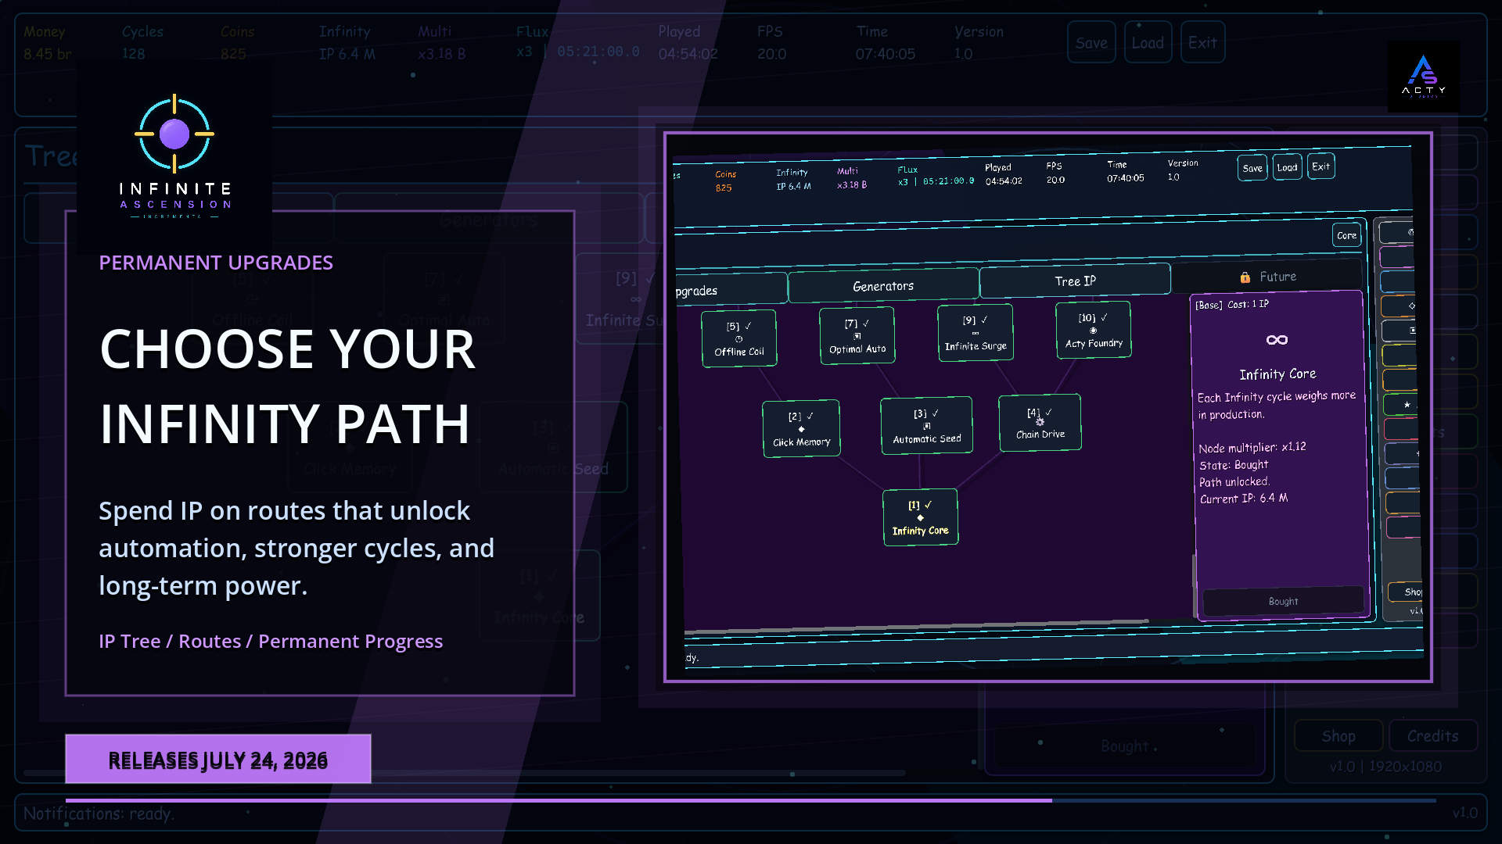Click the Multi x3.18 B stat in the inset screenshot
Screen dimensions: 1502x844
851,178
